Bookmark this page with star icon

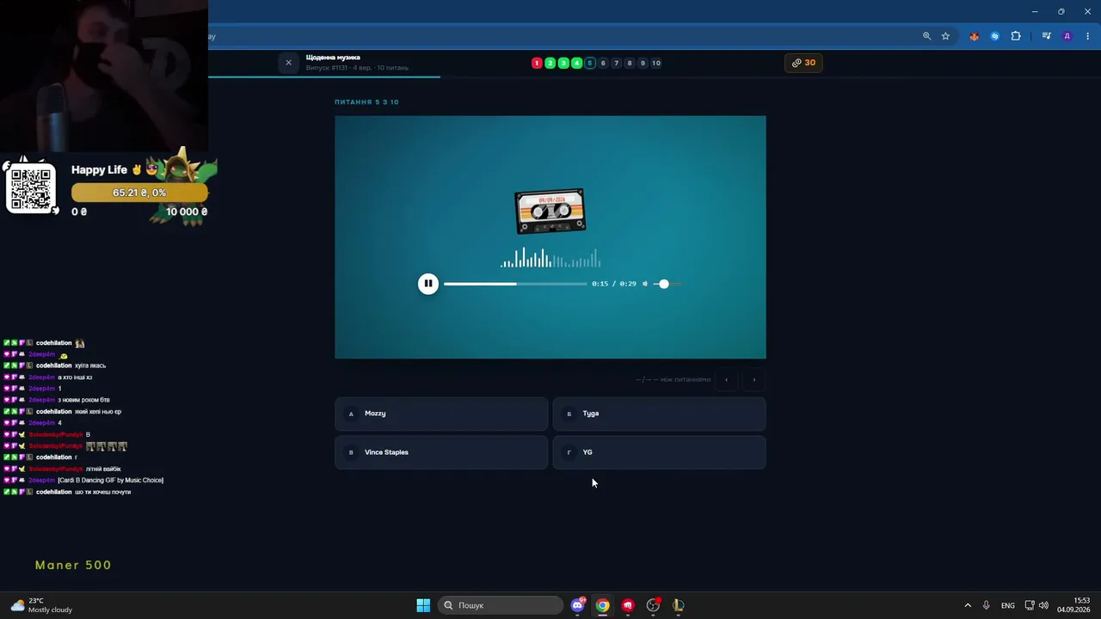coord(945,36)
